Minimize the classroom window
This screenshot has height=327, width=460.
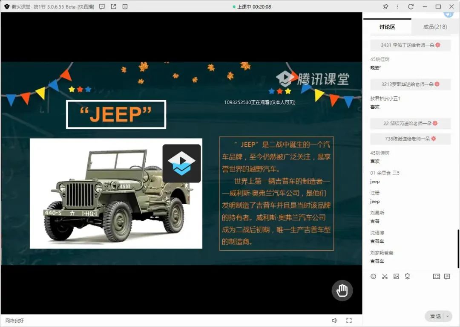425,6
